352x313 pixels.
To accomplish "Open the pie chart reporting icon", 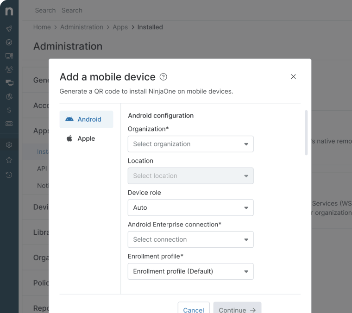I will pyautogui.click(x=9, y=96).
